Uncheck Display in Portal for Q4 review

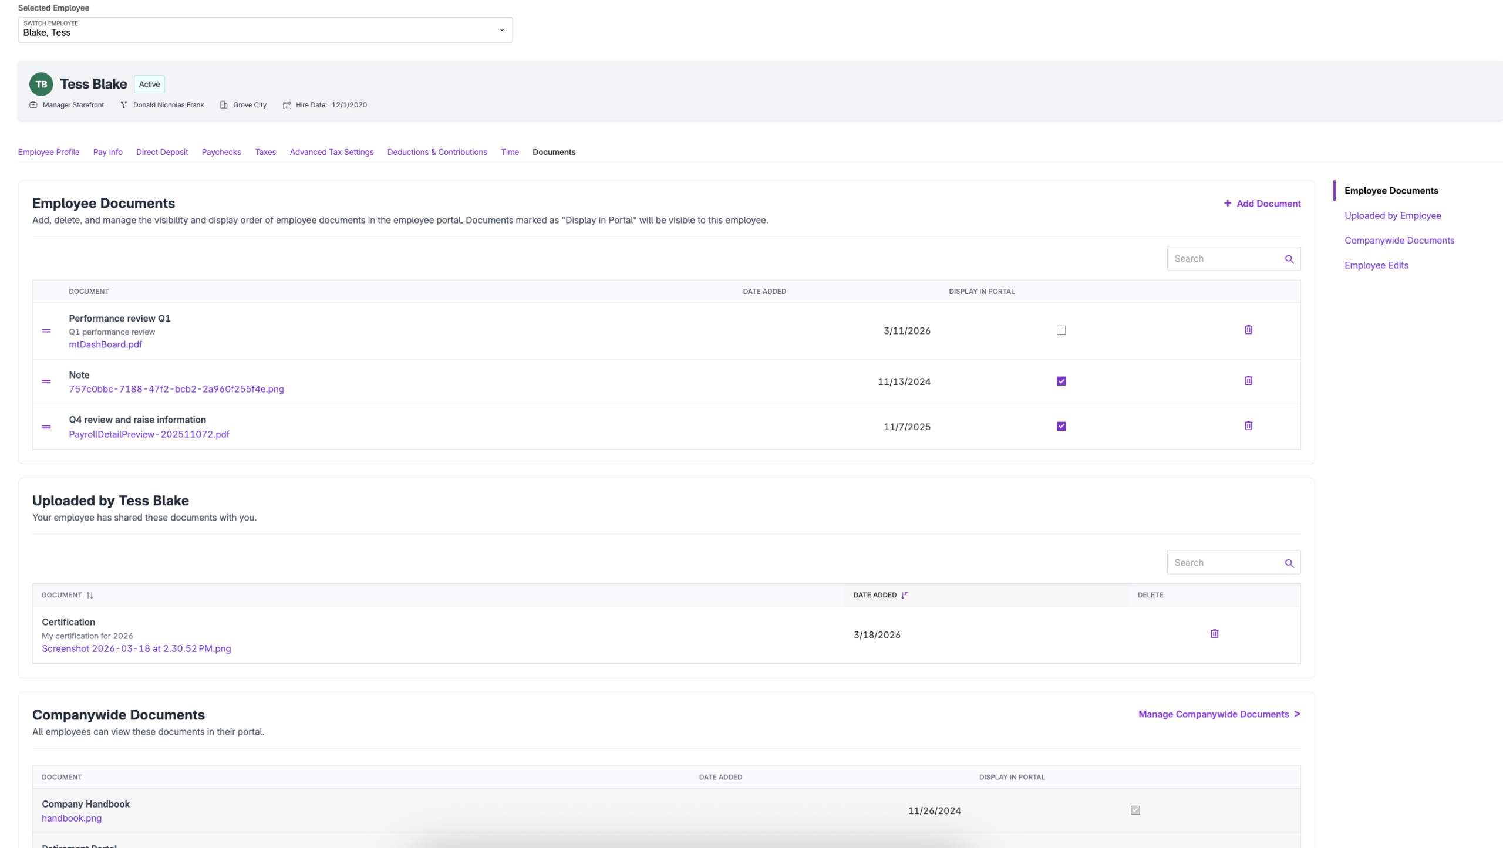pyautogui.click(x=1061, y=427)
